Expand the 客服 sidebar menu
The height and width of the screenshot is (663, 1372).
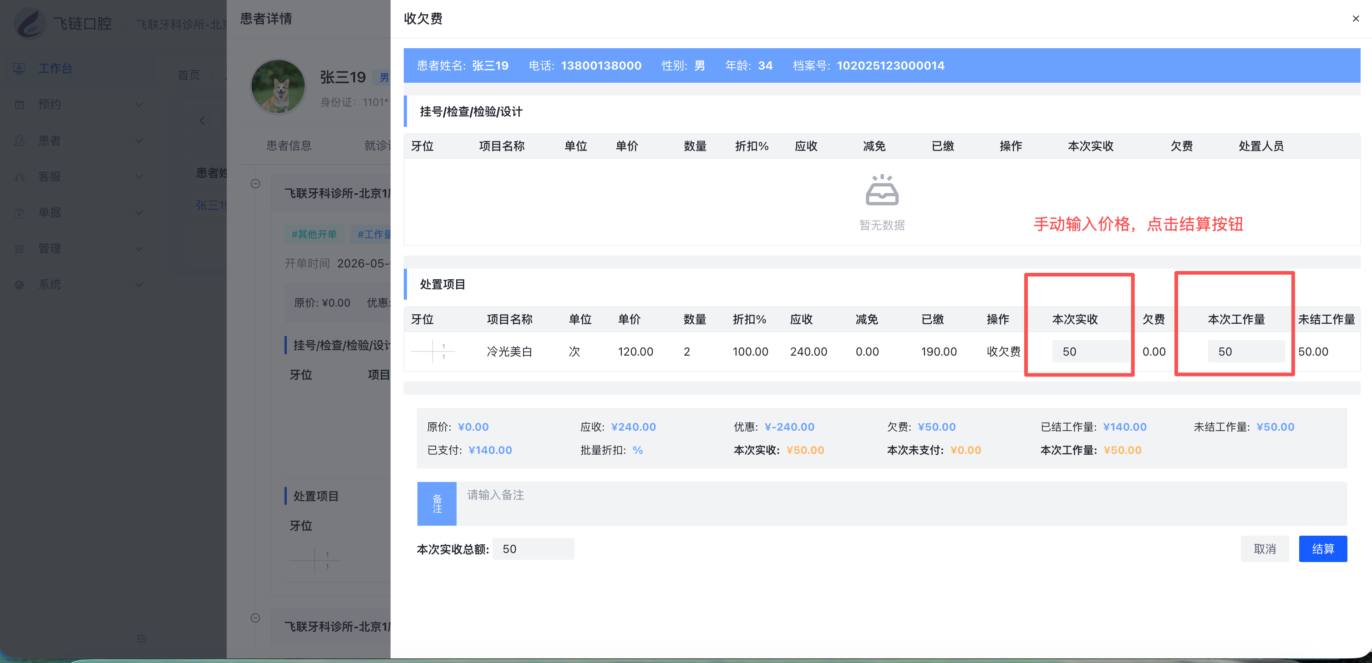tap(80, 176)
